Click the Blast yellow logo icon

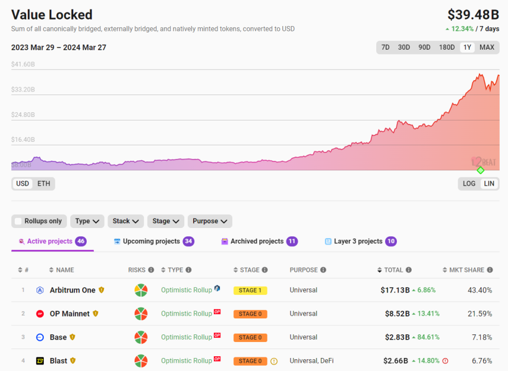[x=40, y=361]
